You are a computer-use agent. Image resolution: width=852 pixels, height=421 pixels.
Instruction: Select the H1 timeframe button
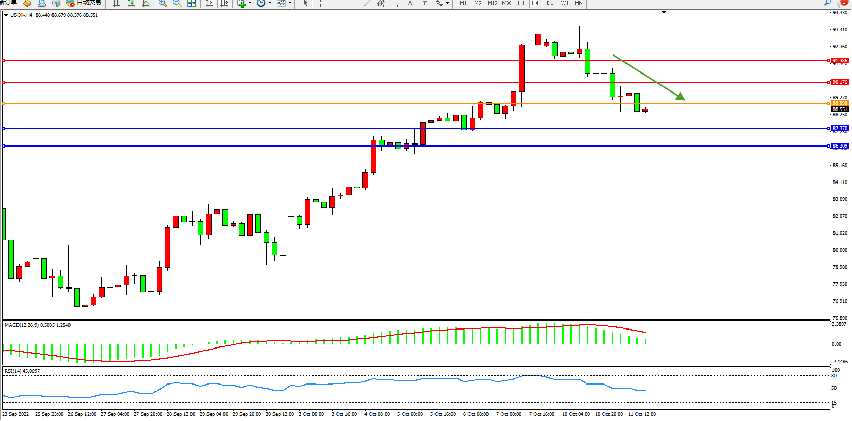click(x=521, y=3)
